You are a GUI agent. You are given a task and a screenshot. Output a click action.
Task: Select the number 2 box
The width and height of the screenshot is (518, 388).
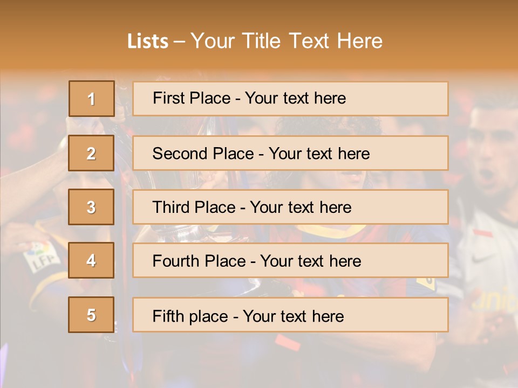point(91,153)
